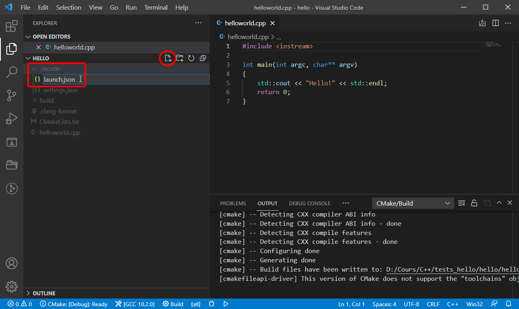Image resolution: width=519 pixels, height=309 pixels.
Task: Open the Accounts menu
Action: 11,264
